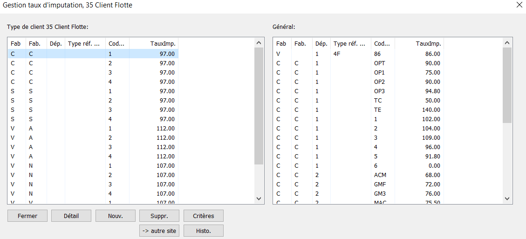The image size is (526, 239).
Task: Click the Fermer button
Action: click(27, 216)
